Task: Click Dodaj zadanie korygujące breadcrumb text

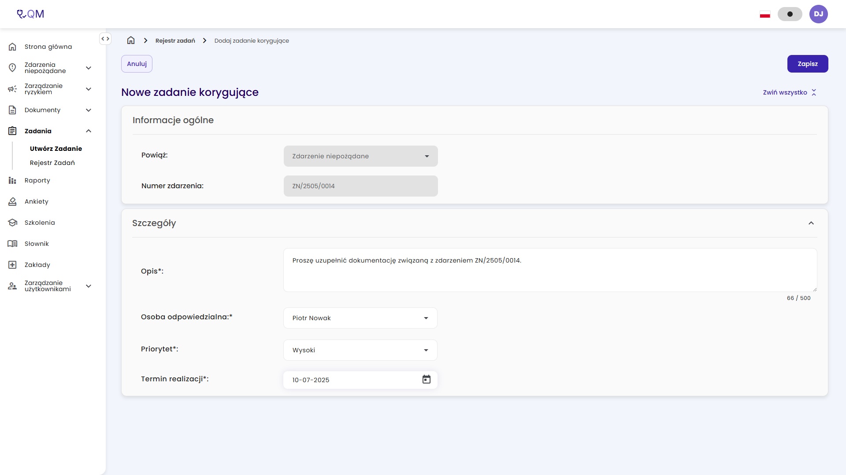Action: point(252,40)
